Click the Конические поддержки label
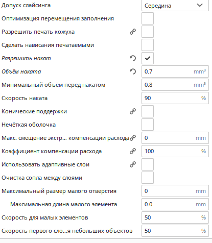 [34, 112]
